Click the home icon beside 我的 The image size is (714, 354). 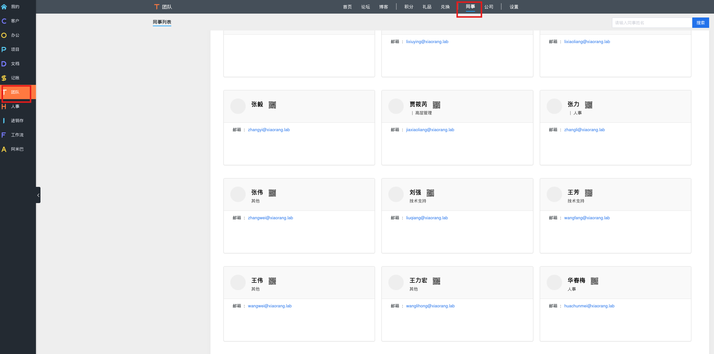tap(4, 7)
